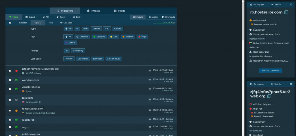Select All time for Last Seen
The image size is (296, 136).
69,59
